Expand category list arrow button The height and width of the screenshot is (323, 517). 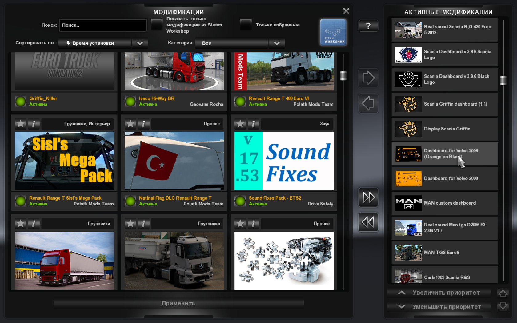click(277, 43)
